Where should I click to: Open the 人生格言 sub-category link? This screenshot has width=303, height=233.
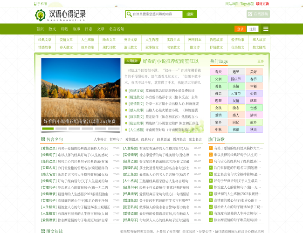(x=100, y=139)
